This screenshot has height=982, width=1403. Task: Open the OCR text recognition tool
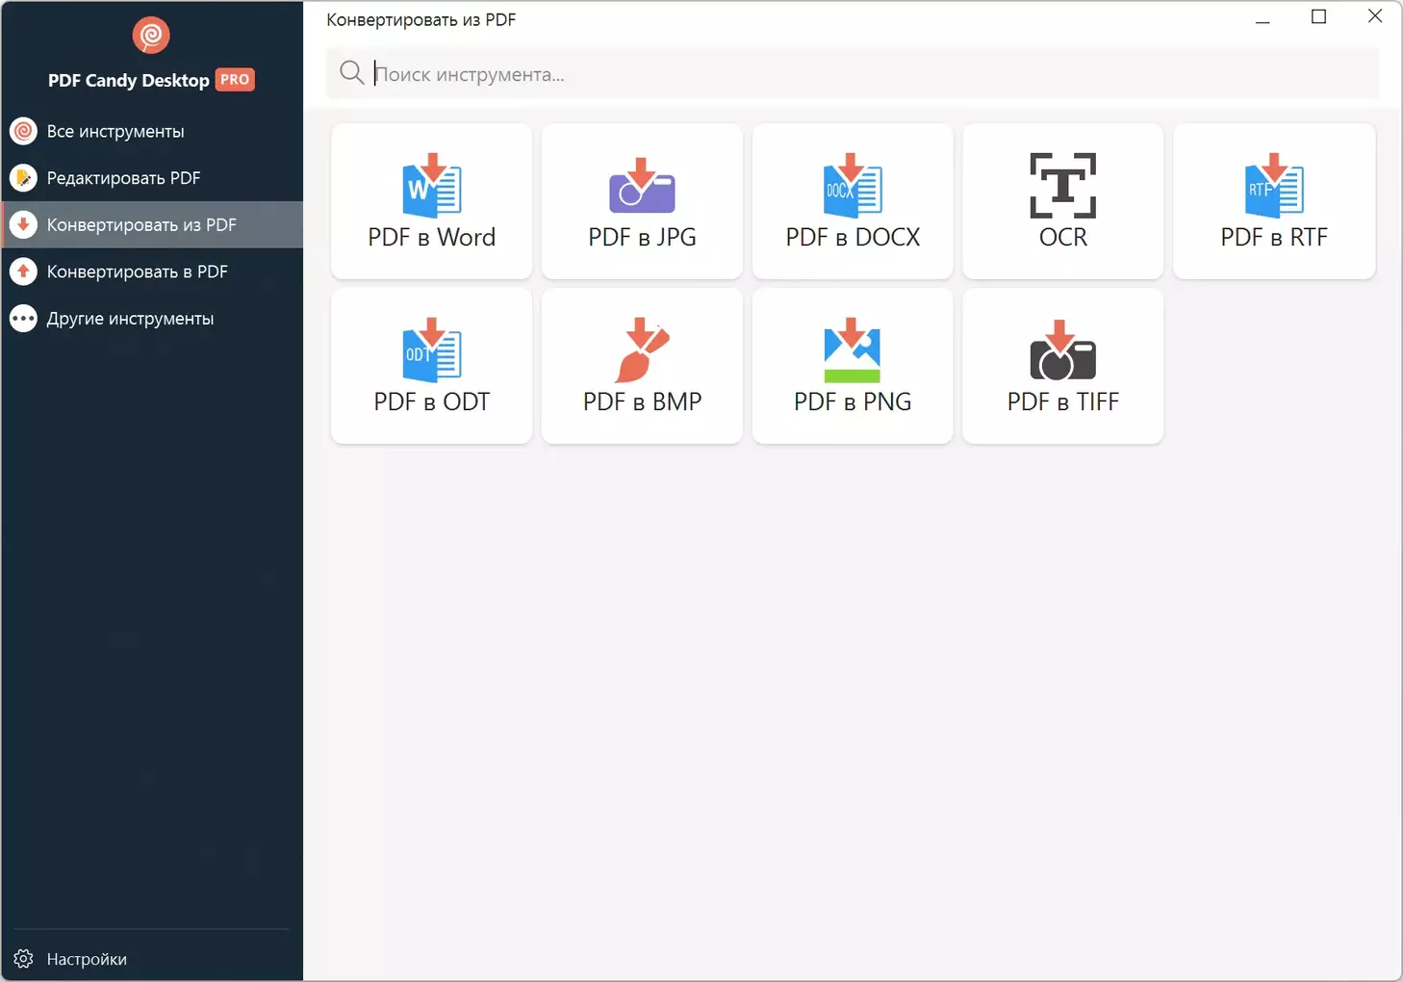pyautogui.click(x=1063, y=201)
